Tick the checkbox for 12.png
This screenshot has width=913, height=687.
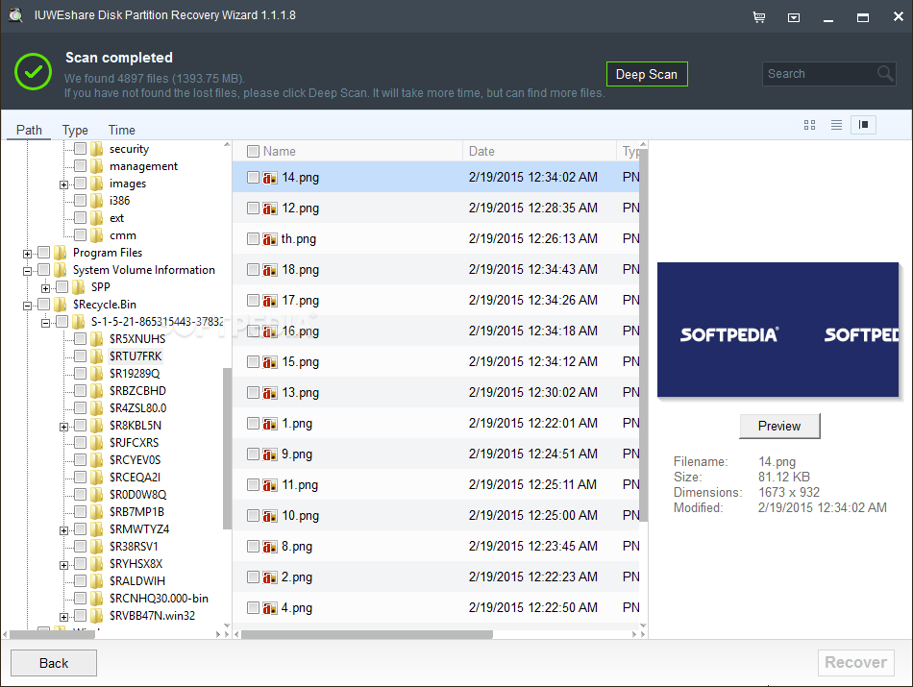(x=253, y=208)
